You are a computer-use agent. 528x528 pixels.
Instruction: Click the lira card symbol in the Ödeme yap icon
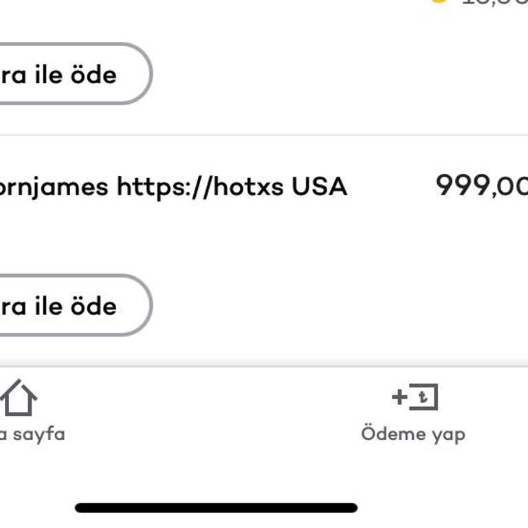click(x=425, y=397)
